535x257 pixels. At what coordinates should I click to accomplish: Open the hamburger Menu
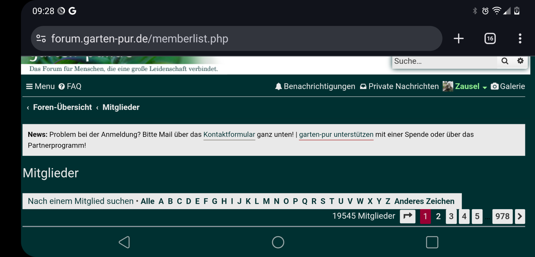point(40,86)
